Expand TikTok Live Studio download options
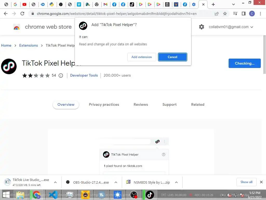Screen dimensions: 266x200 [x=55, y=182]
